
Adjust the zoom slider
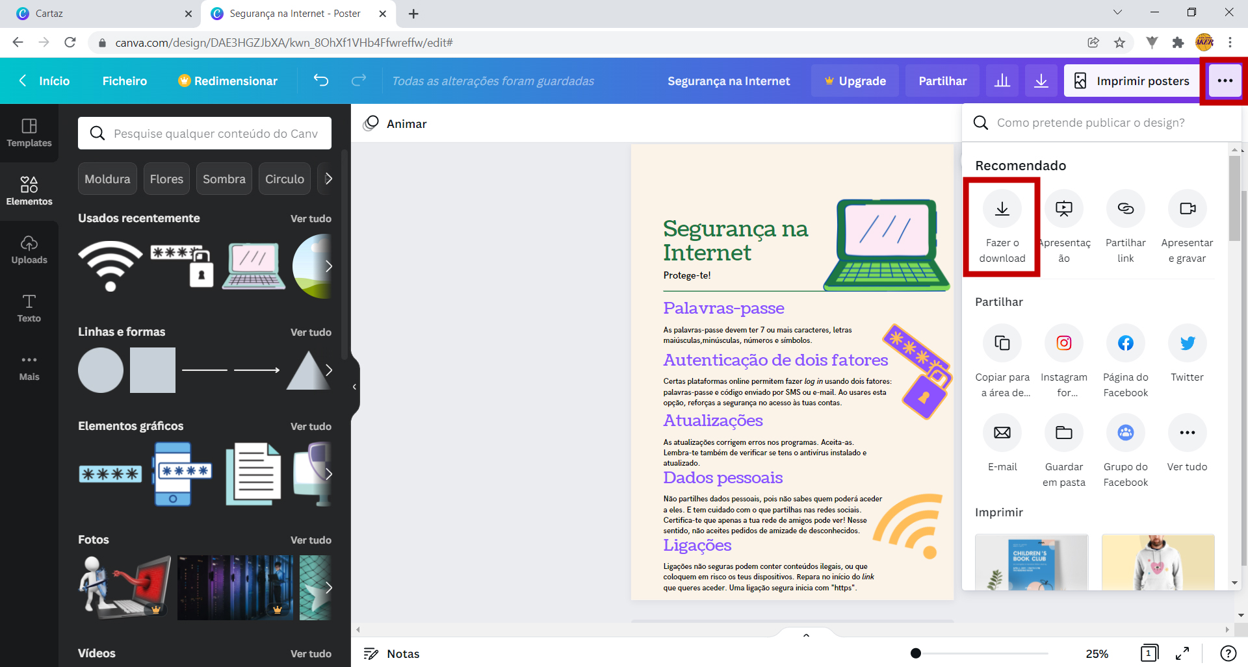[916, 653]
